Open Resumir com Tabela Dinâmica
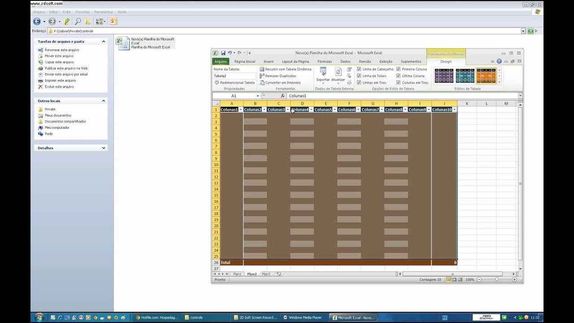The width and height of the screenshot is (574, 323). [x=285, y=69]
